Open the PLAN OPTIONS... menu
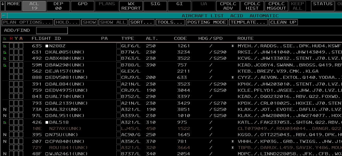This screenshot has height=156, width=342. pyautogui.click(x=27, y=22)
